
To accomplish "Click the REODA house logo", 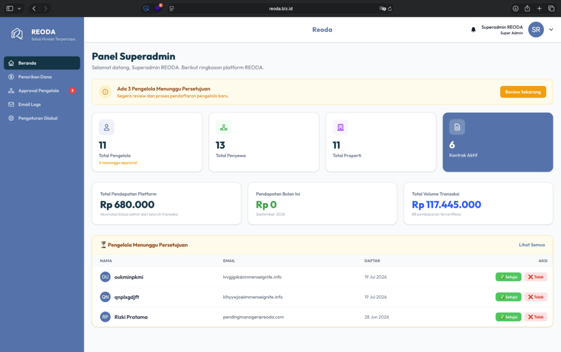I will (x=17, y=34).
